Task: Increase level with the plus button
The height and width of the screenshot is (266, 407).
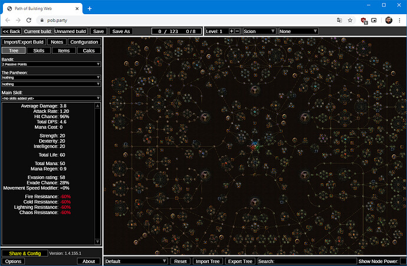Action: click(x=231, y=31)
